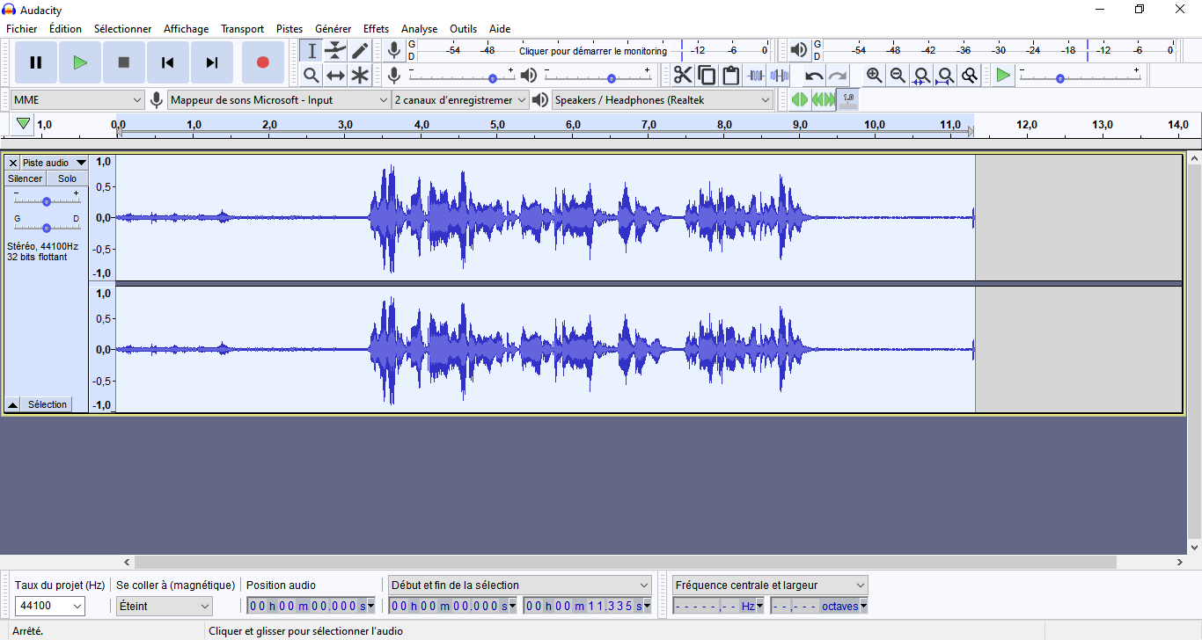Open the Mappeur de sons Microsoft Input dropdown
Image resolution: width=1202 pixels, height=640 pixels.
(x=279, y=100)
